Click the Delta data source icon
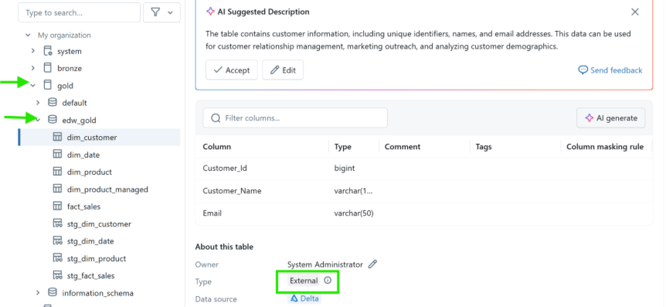The height and width of the screenshot is (307, 666). click(294, 298)
